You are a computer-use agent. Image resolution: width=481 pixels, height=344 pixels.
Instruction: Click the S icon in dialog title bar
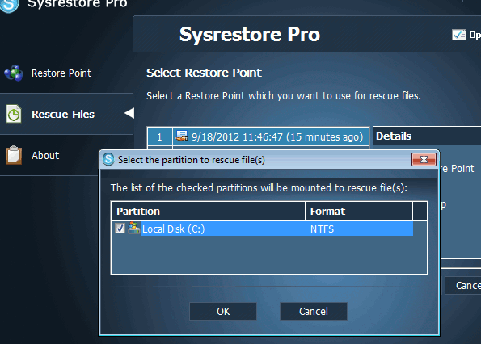point(108,159)
